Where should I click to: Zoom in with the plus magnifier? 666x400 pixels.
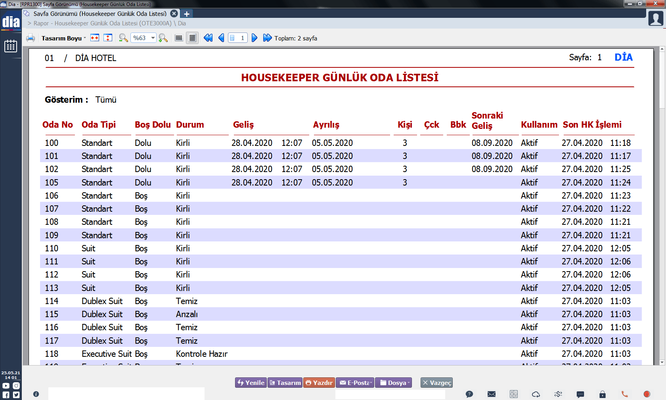pos(163,38)
